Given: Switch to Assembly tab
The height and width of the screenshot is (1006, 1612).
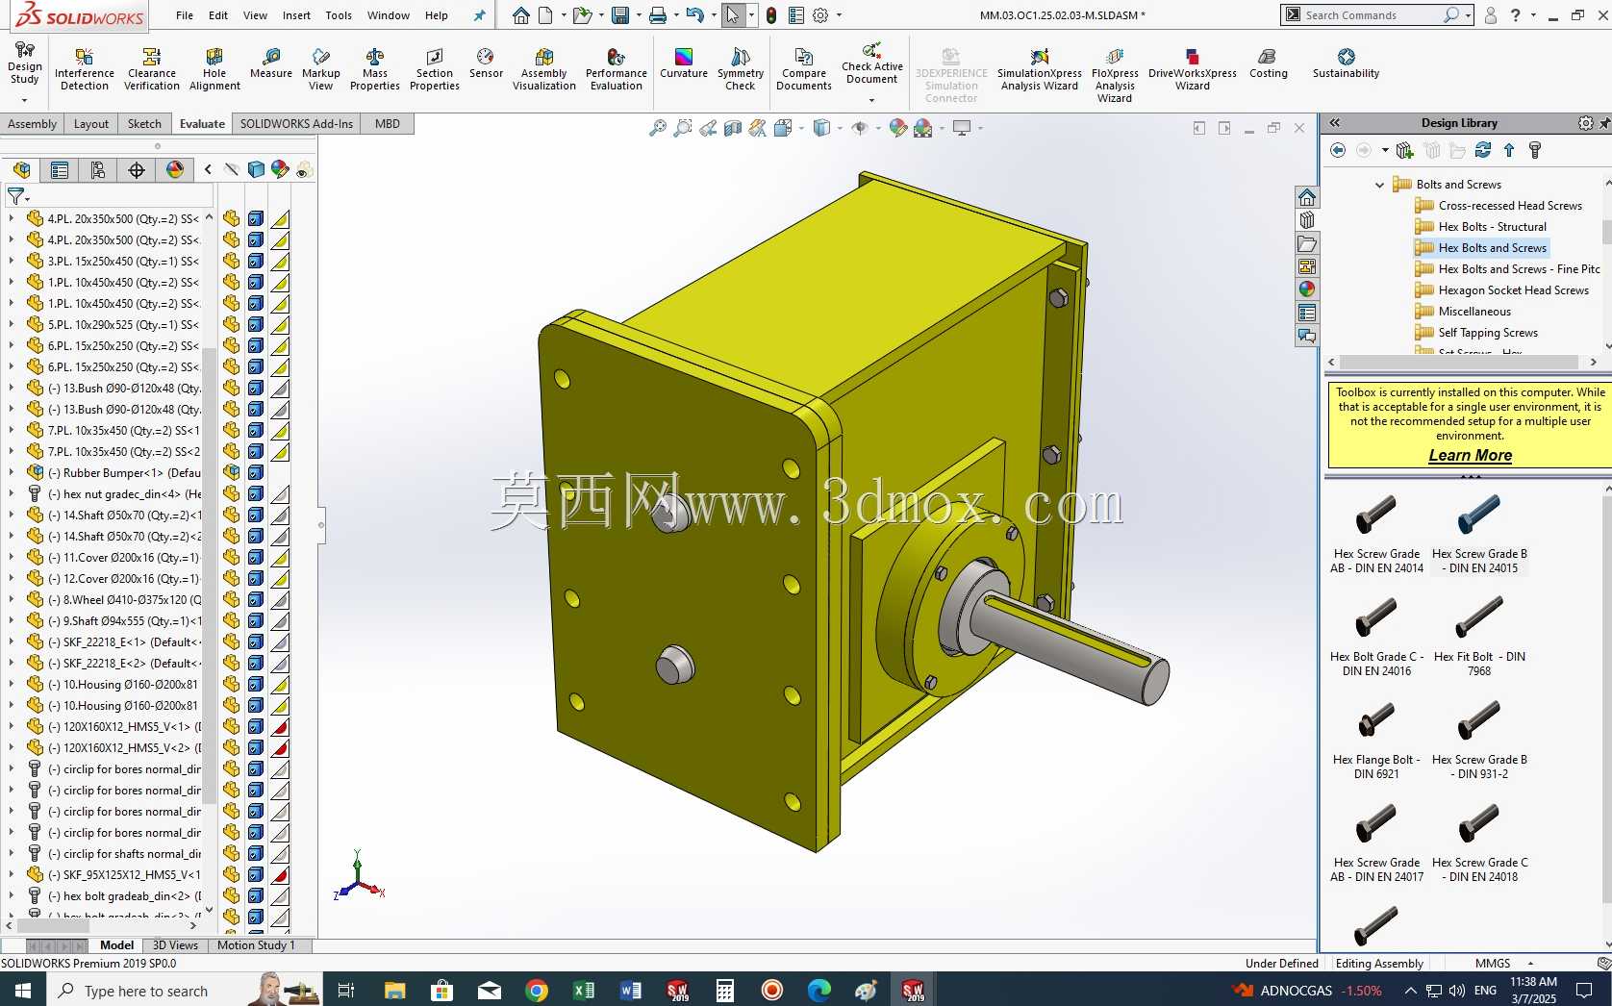Looking at the screenshot, I should point(33,123).
